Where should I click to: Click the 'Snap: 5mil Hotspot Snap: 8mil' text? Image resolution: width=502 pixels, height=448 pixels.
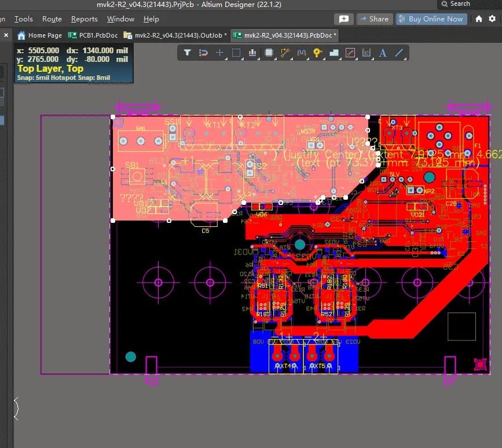tap(63, 78)
